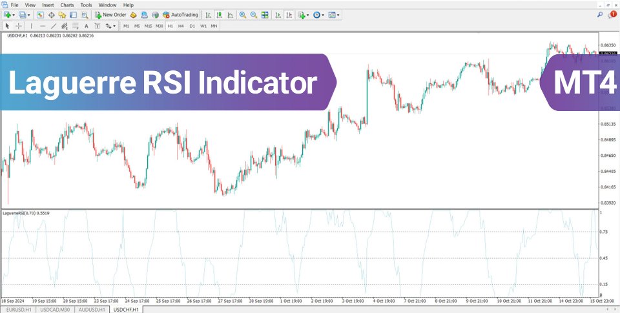Select the Fibonacci retracement tool
This screenshot has height=313, width=620.
click(76, 26)
